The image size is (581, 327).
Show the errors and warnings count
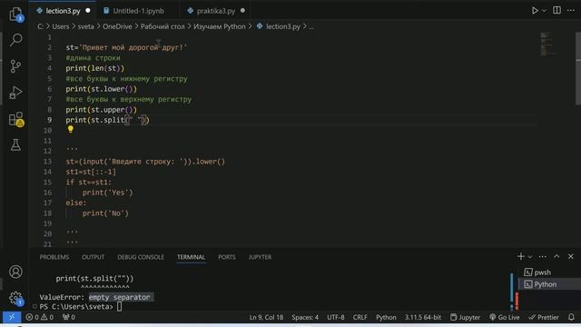[39, 317]
